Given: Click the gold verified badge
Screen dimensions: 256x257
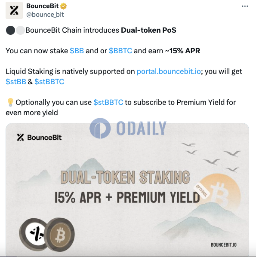Looking at the screenshot, I should 64,6.
